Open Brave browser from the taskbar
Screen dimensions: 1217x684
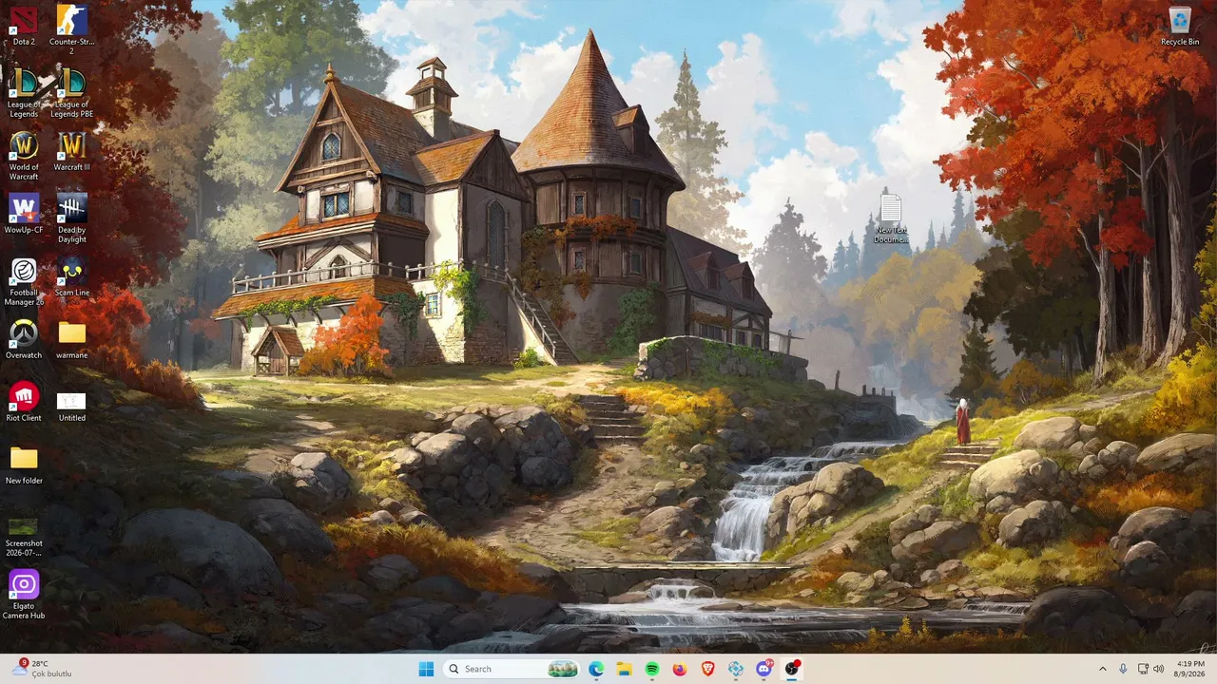click(707, 669)
